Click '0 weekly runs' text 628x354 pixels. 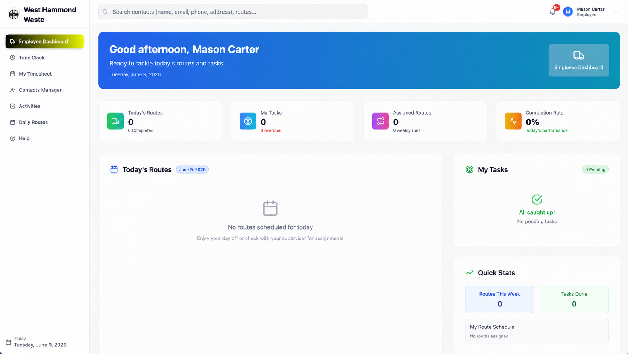407,130
